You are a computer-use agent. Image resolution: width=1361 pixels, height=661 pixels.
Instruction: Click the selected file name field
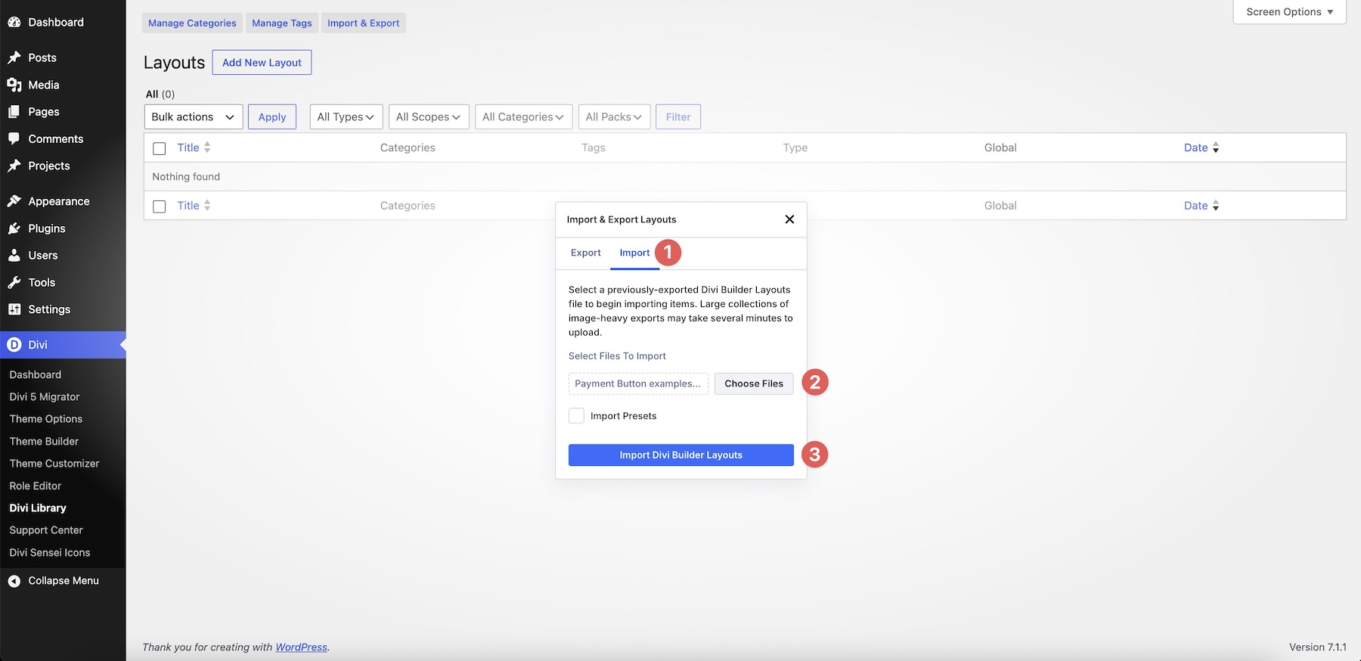638,383
